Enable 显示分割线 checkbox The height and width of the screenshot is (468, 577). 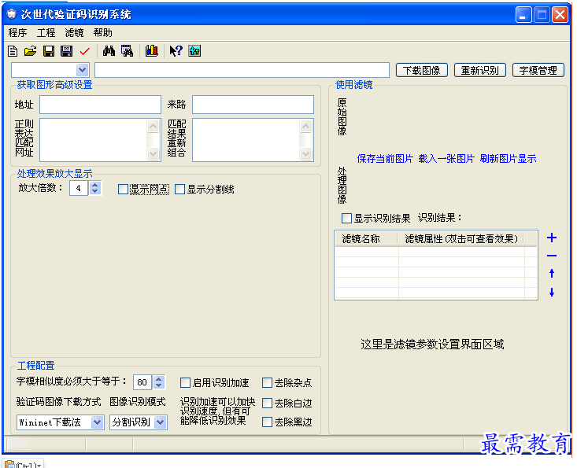(x=179, y=190)
